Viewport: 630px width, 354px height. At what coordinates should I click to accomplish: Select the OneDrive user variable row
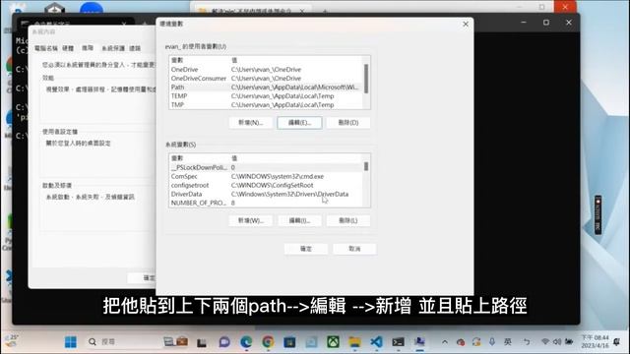coord(266,70)
